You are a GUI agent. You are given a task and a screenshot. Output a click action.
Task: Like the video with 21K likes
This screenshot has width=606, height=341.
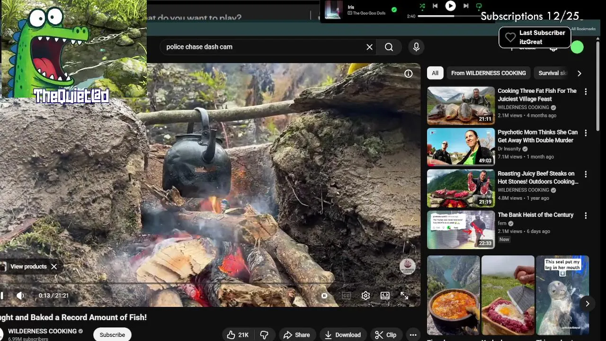click(x=238, y=335)
